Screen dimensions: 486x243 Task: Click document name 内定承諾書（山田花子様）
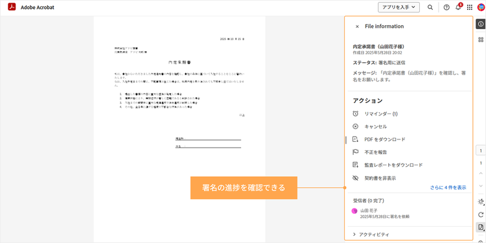[x=380, y=47]
